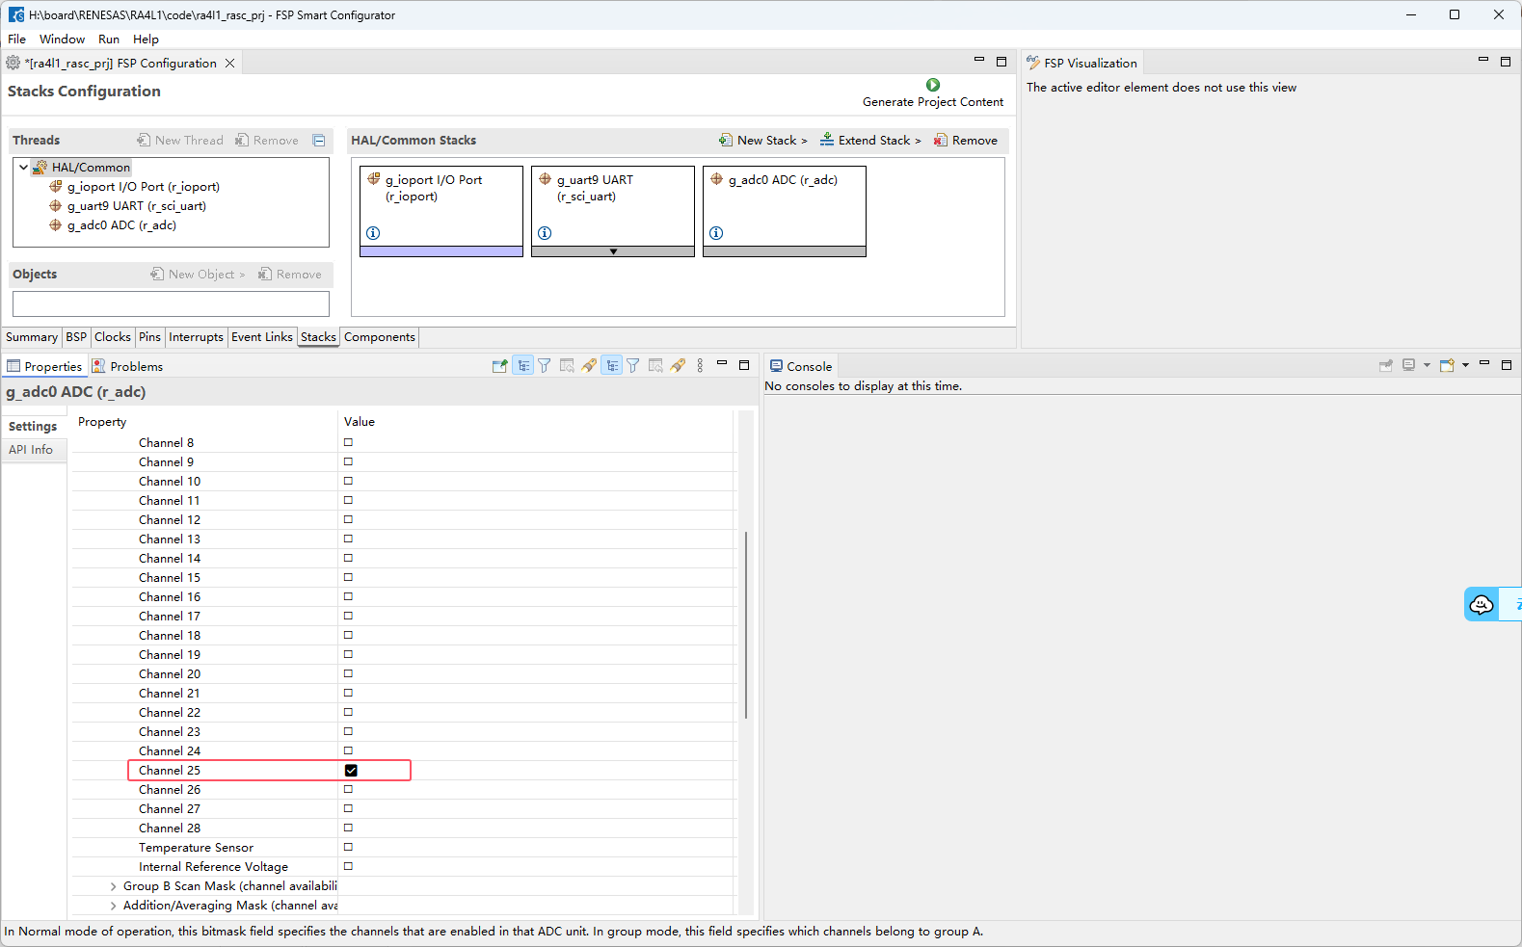The width and height of the screenshot is (1522, 947).
Task: Open the API Info tab
Action: tap(31, 450)
